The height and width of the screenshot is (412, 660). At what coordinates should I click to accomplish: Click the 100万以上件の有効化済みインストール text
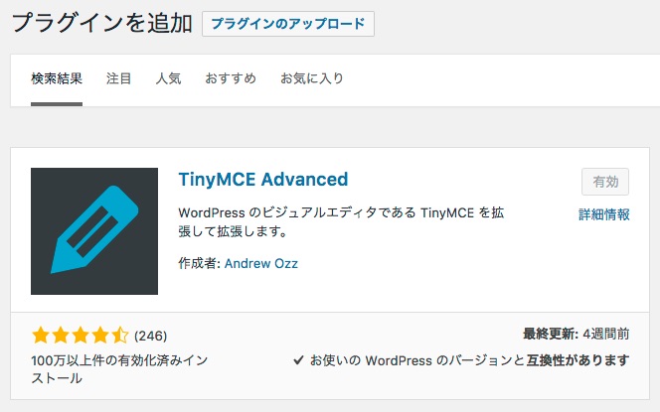click(119, 369)
